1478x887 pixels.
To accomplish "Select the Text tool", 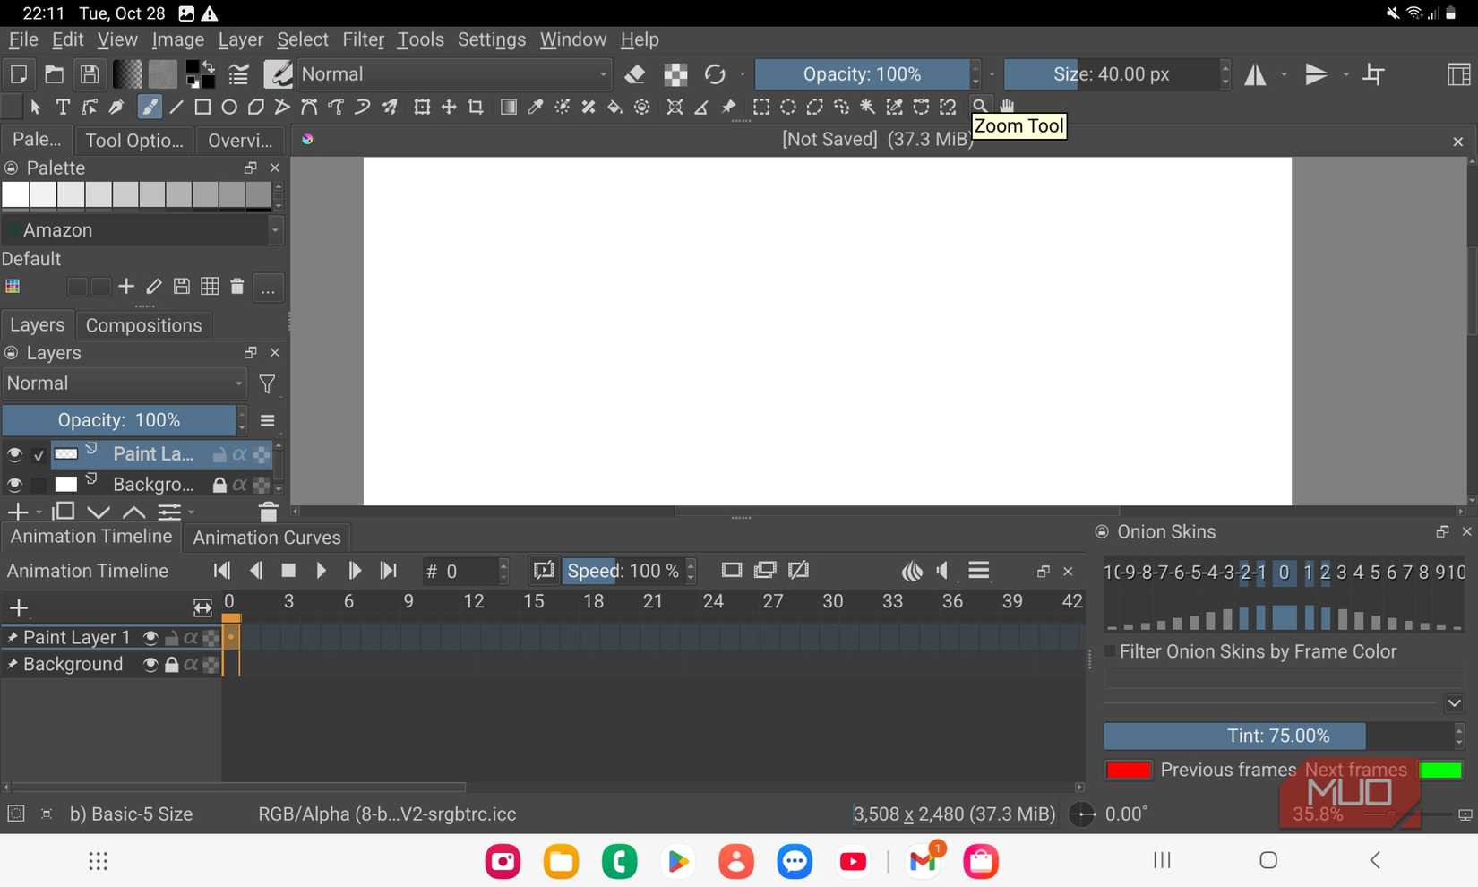I will click(62, 107).
